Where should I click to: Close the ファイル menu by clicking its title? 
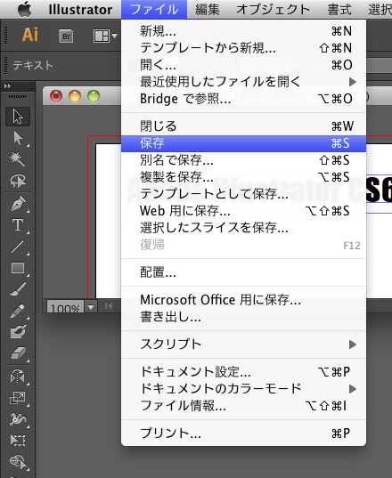154,10
